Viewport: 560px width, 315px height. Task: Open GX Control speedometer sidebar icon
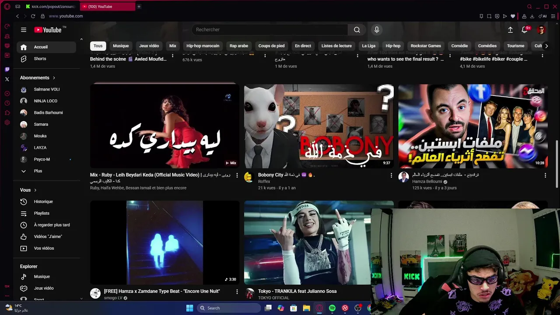click(7, 26)
